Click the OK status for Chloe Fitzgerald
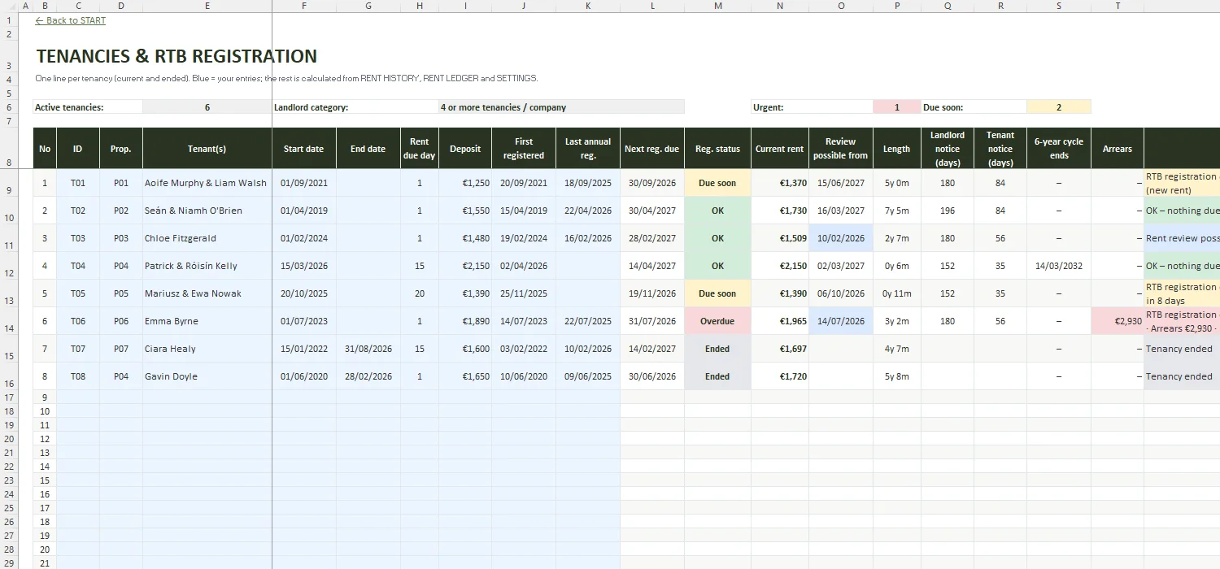 (x=717, y=238)
